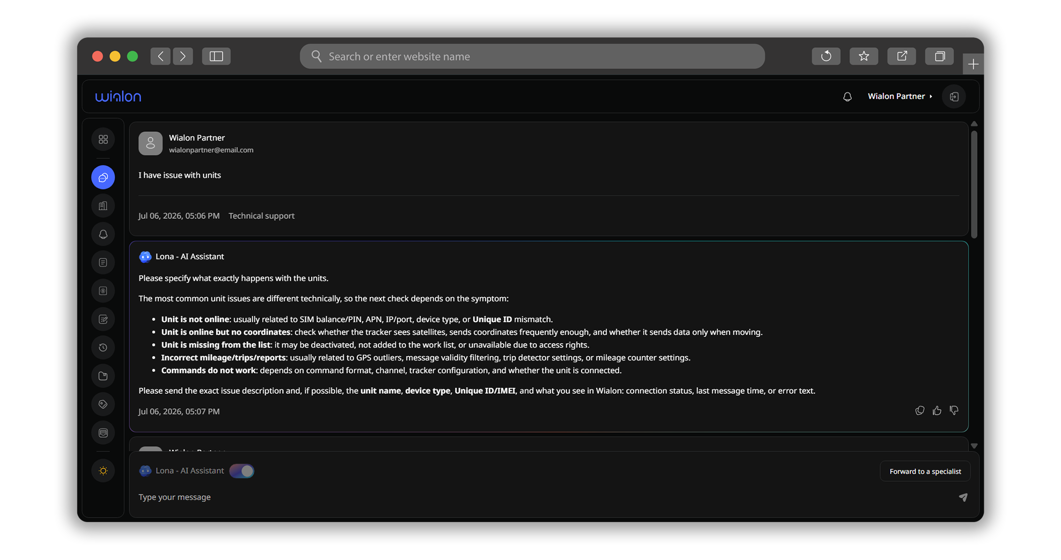Copy Lona's reply with copy icon
Viewport: 1061px width, 560px height.
920,410
